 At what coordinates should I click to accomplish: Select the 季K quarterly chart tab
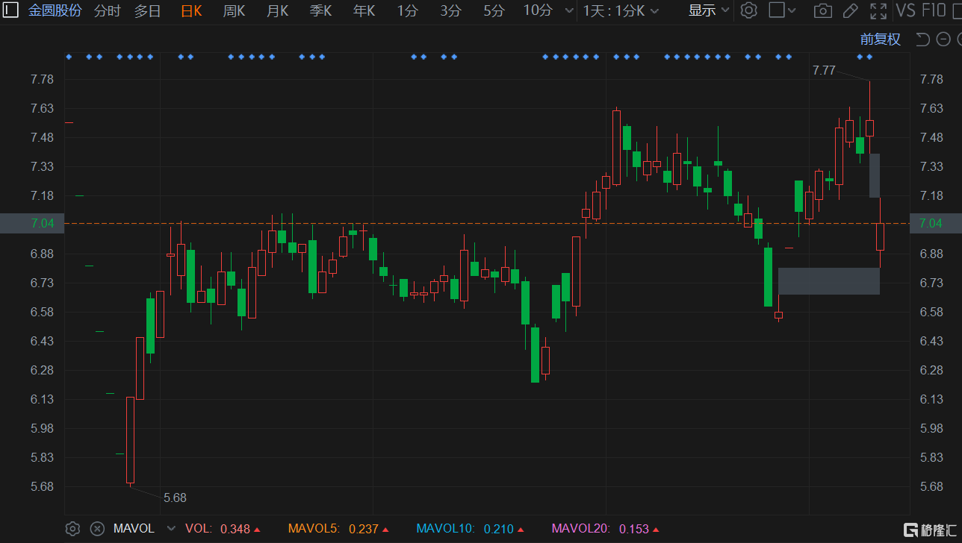(x=321, y=11)
